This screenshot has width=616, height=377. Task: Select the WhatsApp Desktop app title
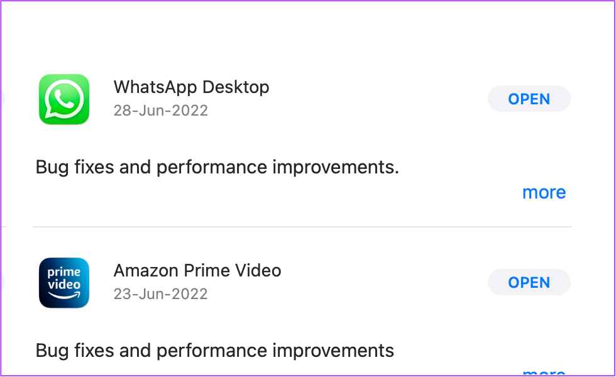(x=191, y=87)
